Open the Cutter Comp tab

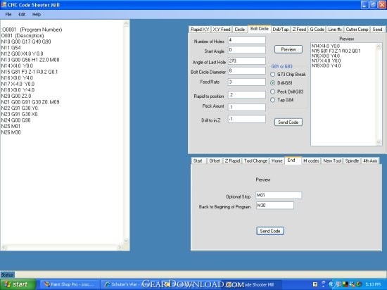[x=357, y=30]
